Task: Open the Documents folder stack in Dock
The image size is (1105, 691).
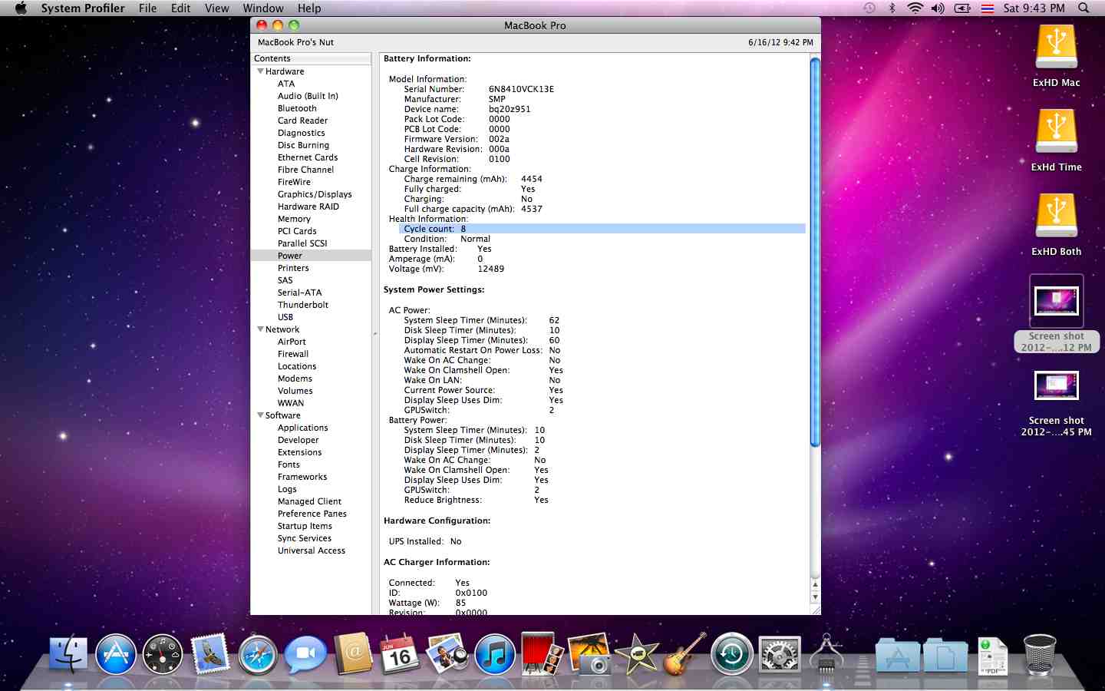Action: [x=945, y=655]
